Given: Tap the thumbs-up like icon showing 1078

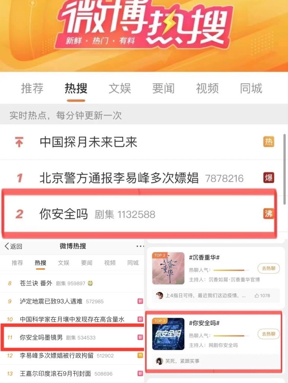Looking at the screenshot, I should [257, 295].
